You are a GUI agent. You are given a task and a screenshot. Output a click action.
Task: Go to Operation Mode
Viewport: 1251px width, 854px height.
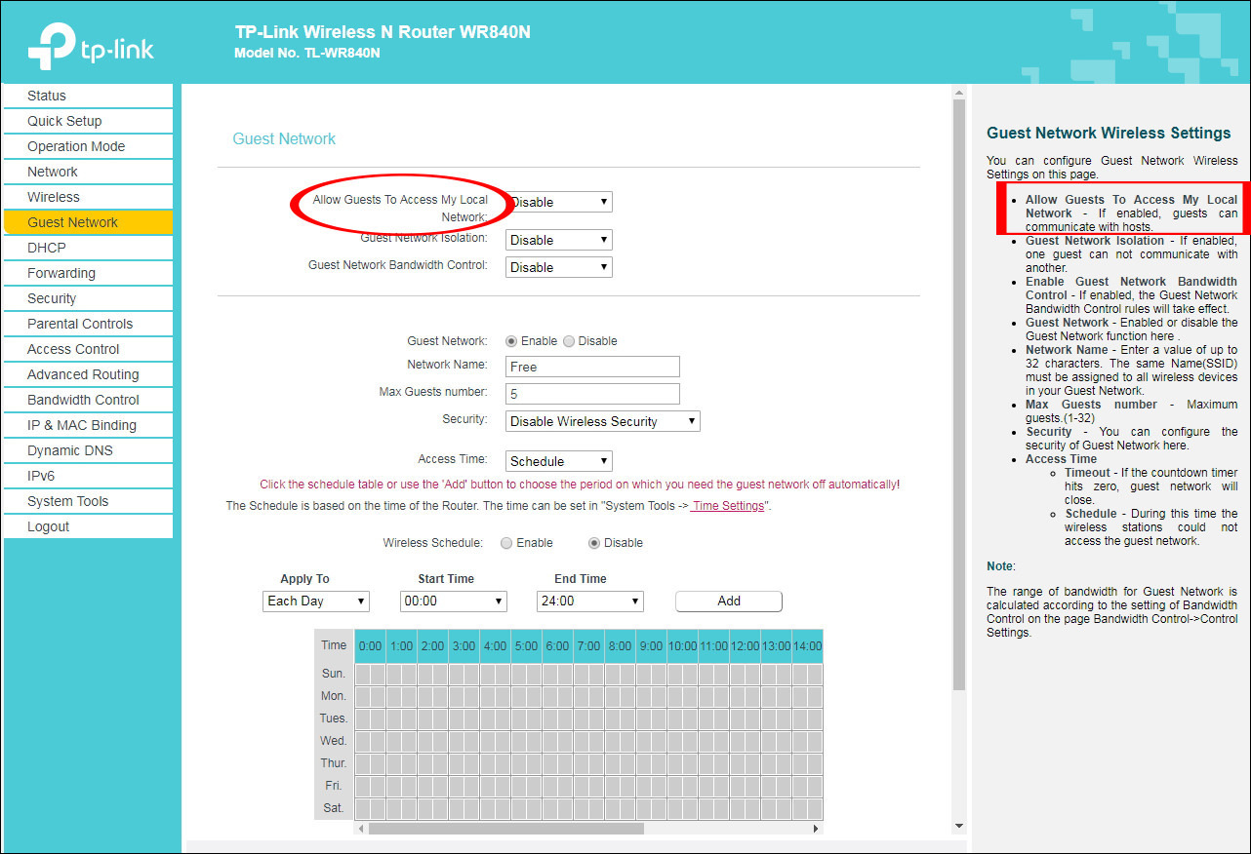(88, 146)
